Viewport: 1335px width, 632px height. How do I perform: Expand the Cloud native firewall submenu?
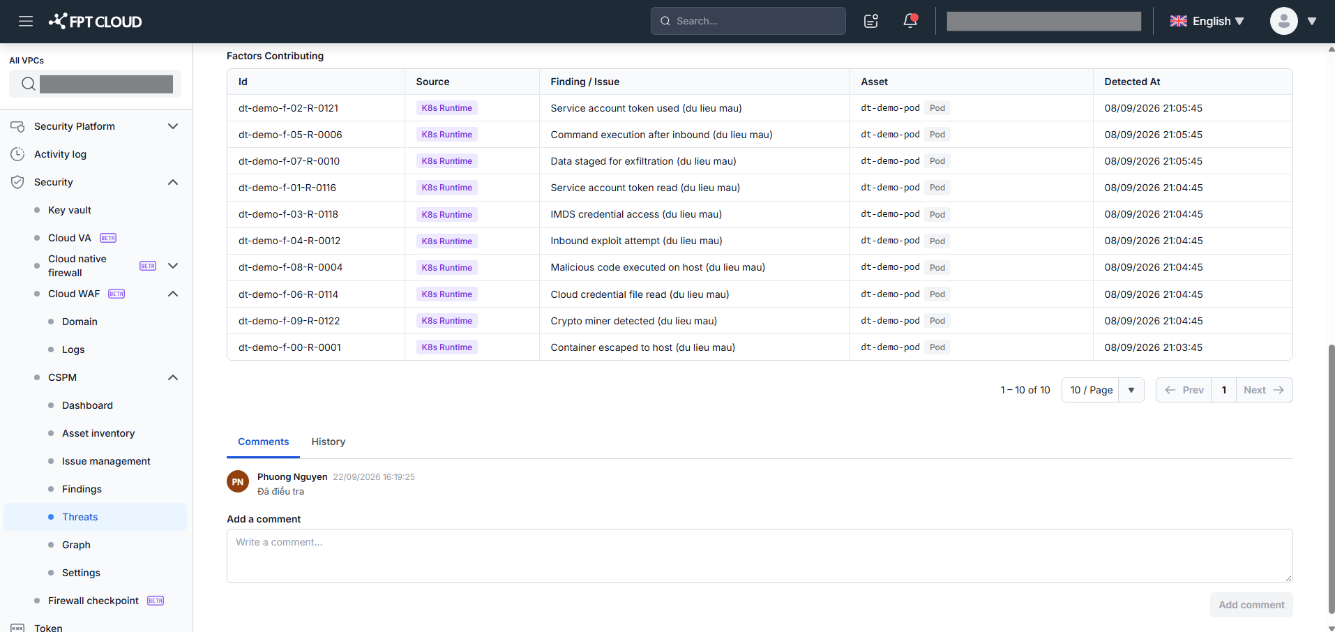[173, 266]
